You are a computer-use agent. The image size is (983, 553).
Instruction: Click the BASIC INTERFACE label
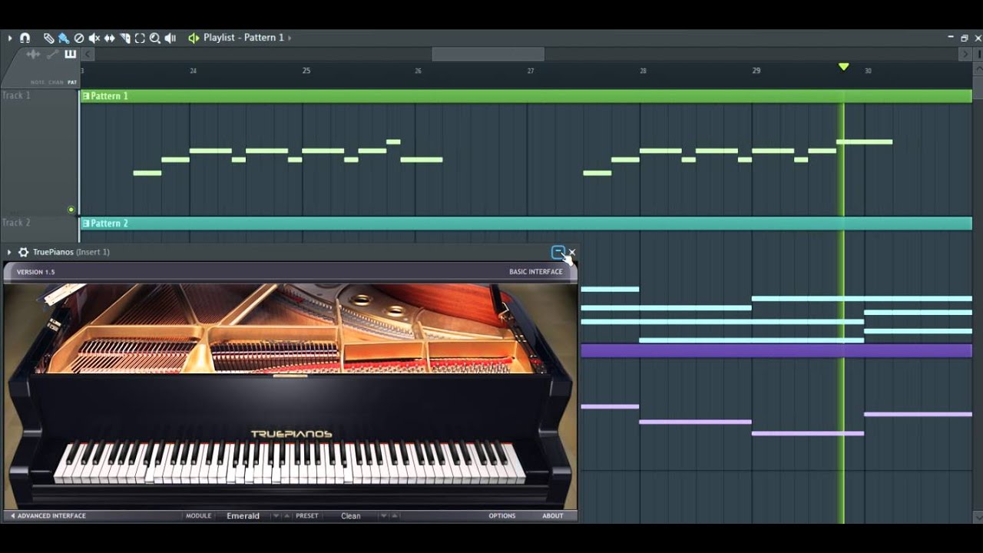tap(536, 272)
